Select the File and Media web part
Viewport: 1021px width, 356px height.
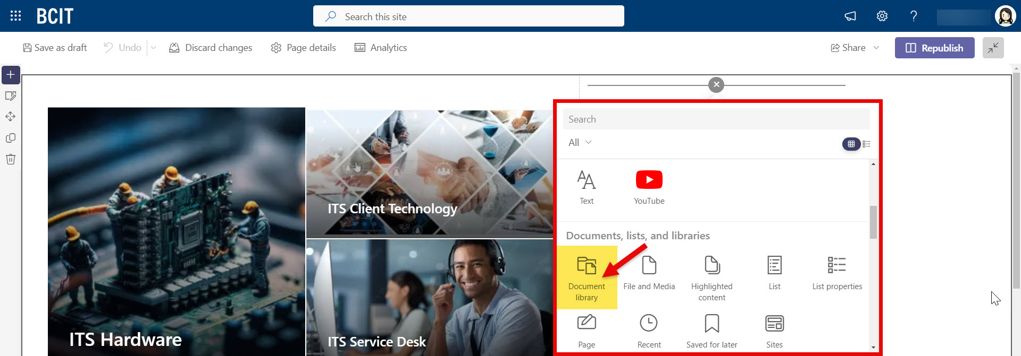(x=649, y=273)
